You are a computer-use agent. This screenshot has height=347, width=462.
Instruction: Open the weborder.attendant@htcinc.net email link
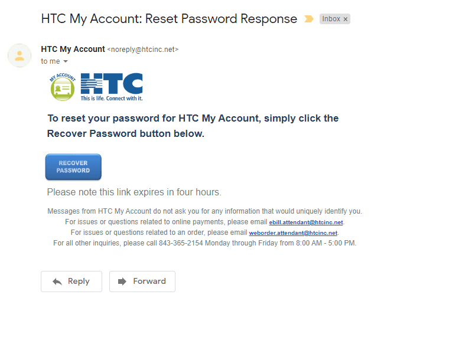click(x=293, y=233)
